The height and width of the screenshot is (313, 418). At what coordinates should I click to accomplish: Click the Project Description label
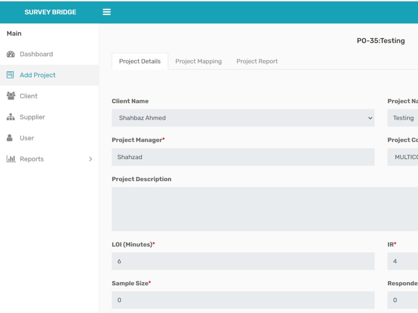[142, 179]
